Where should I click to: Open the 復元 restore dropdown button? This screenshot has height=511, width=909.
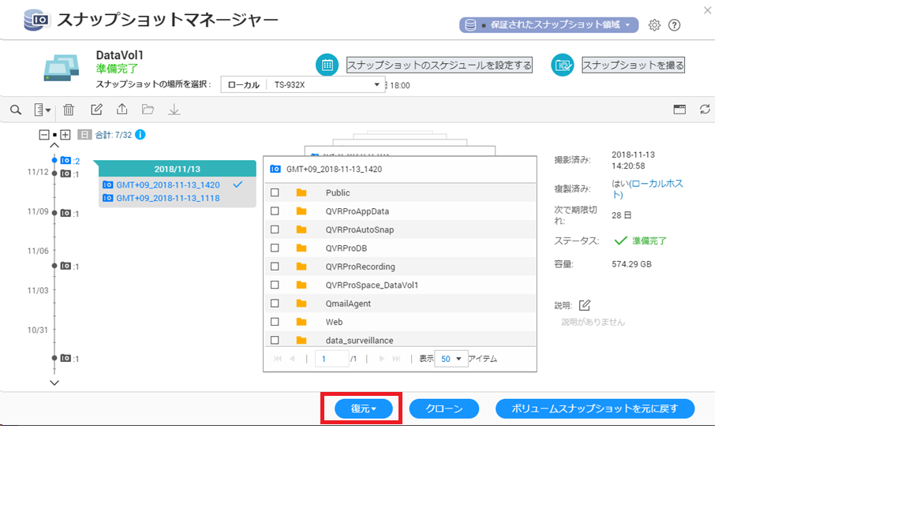363,408
